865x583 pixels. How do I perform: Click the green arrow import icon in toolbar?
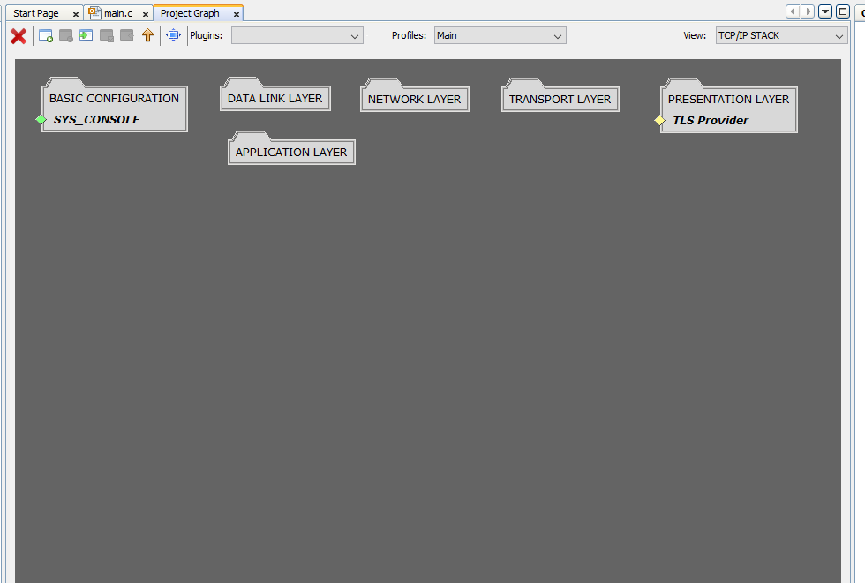coord(86,36)
